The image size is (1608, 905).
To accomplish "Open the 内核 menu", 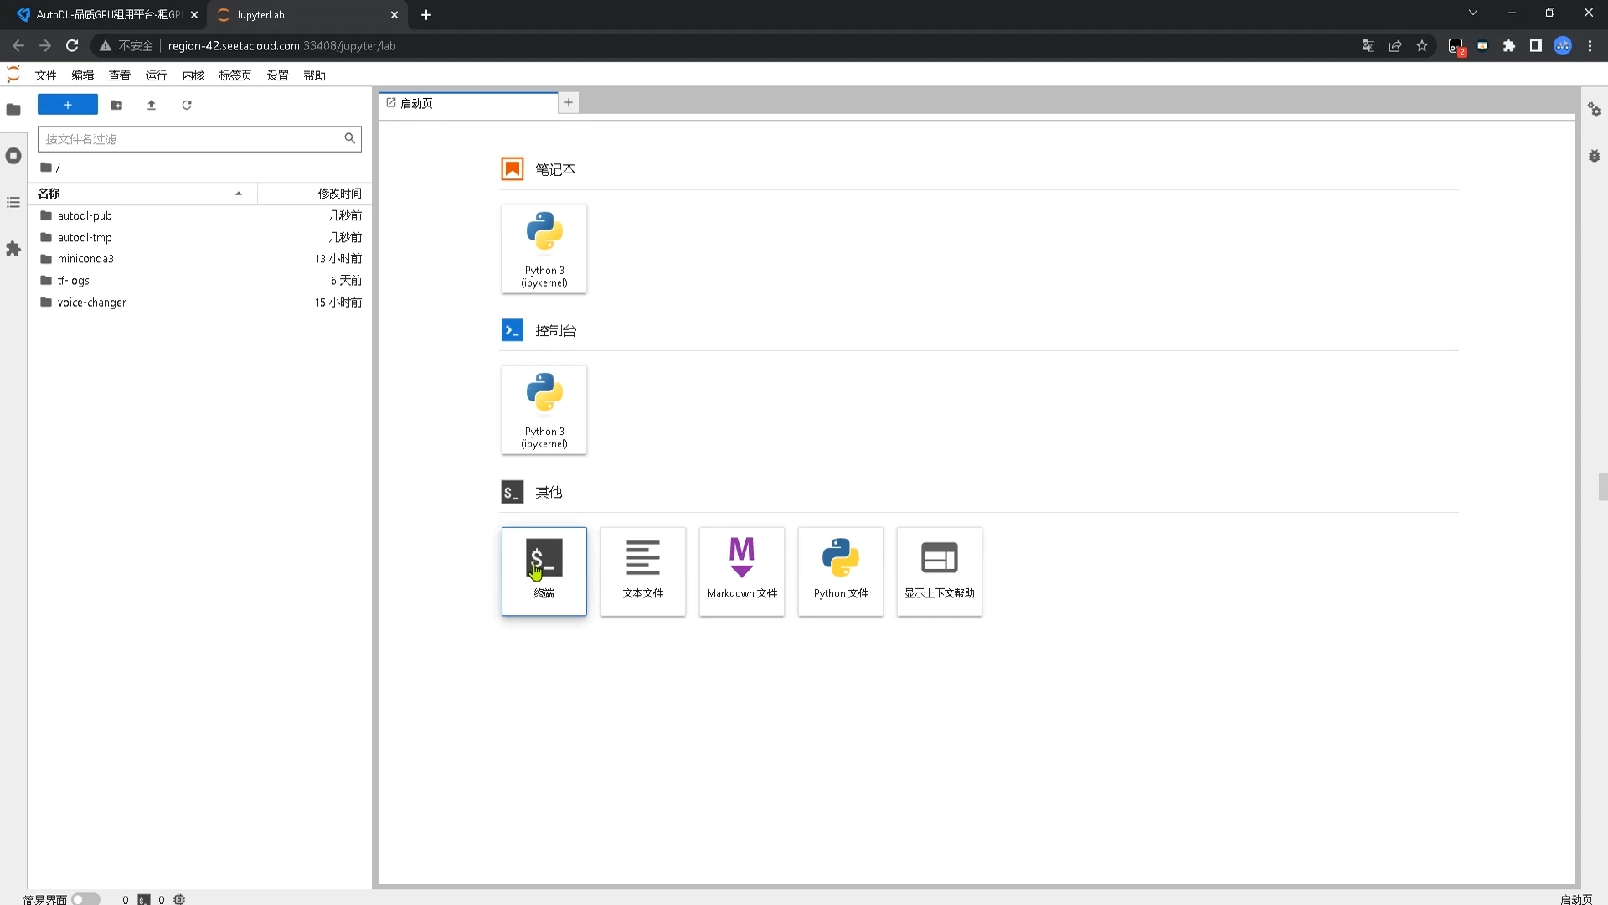I will point(193,75).
